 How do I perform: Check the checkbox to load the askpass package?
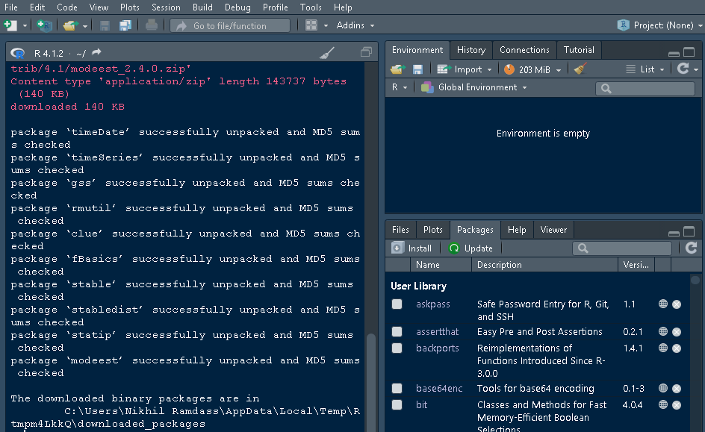(x=397, y=304)
